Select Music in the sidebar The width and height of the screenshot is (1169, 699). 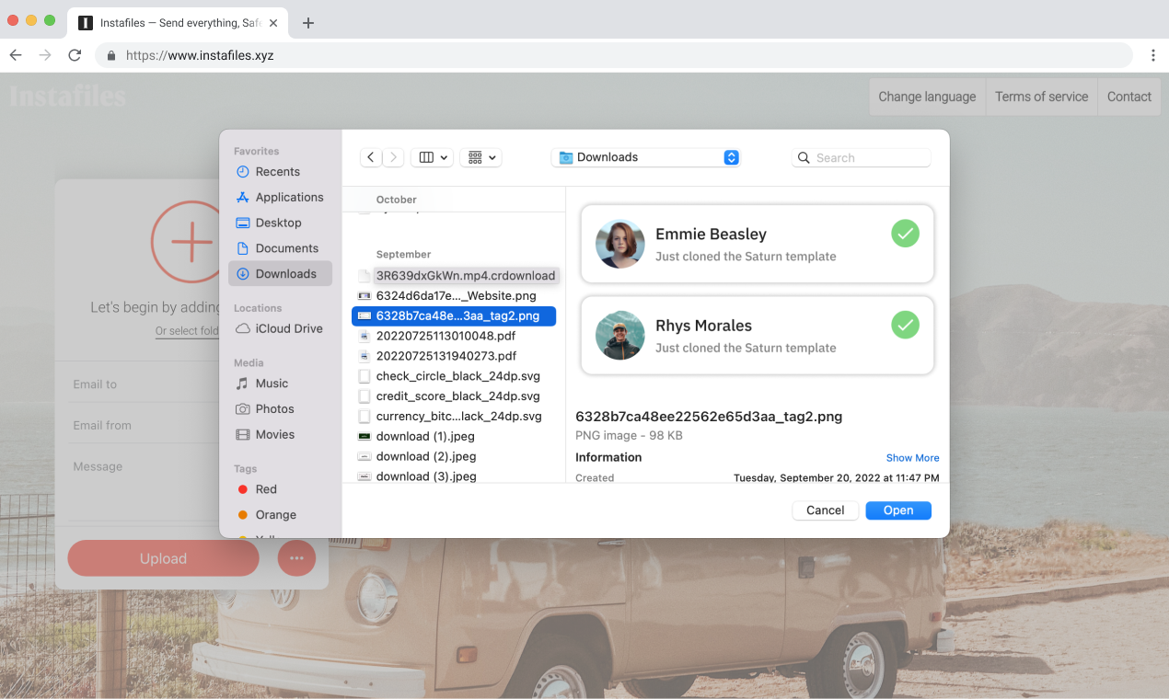click(x=280, y=384)
